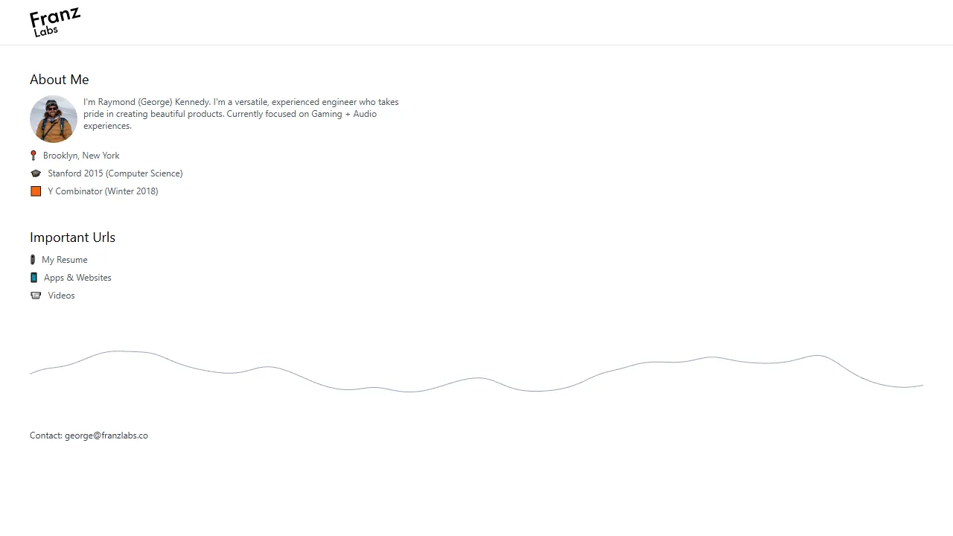Click the Contact label in the footer
The image size is (953, 536).
point(45,435)
